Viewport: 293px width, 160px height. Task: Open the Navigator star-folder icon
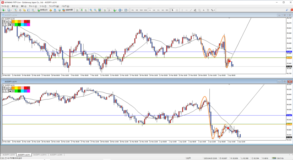click(24, 10)
